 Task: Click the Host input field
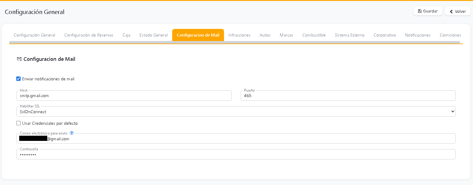pos(124,96)
